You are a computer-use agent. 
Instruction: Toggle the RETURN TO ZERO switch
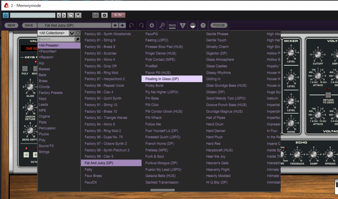[x=328, y=95]
